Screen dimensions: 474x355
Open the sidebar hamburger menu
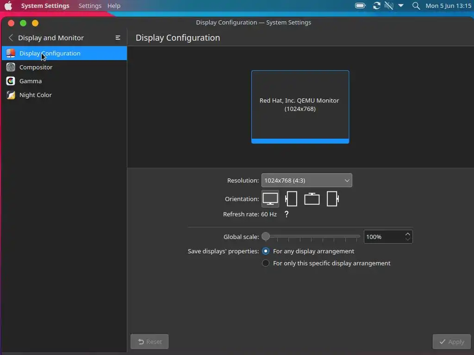pyautogui.click(x=118, y=38)
